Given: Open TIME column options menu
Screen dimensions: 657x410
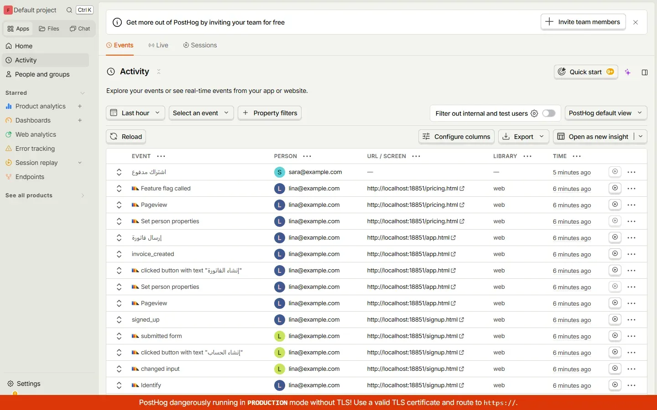Looking at the screenshot, I should (x=577, y=156).
